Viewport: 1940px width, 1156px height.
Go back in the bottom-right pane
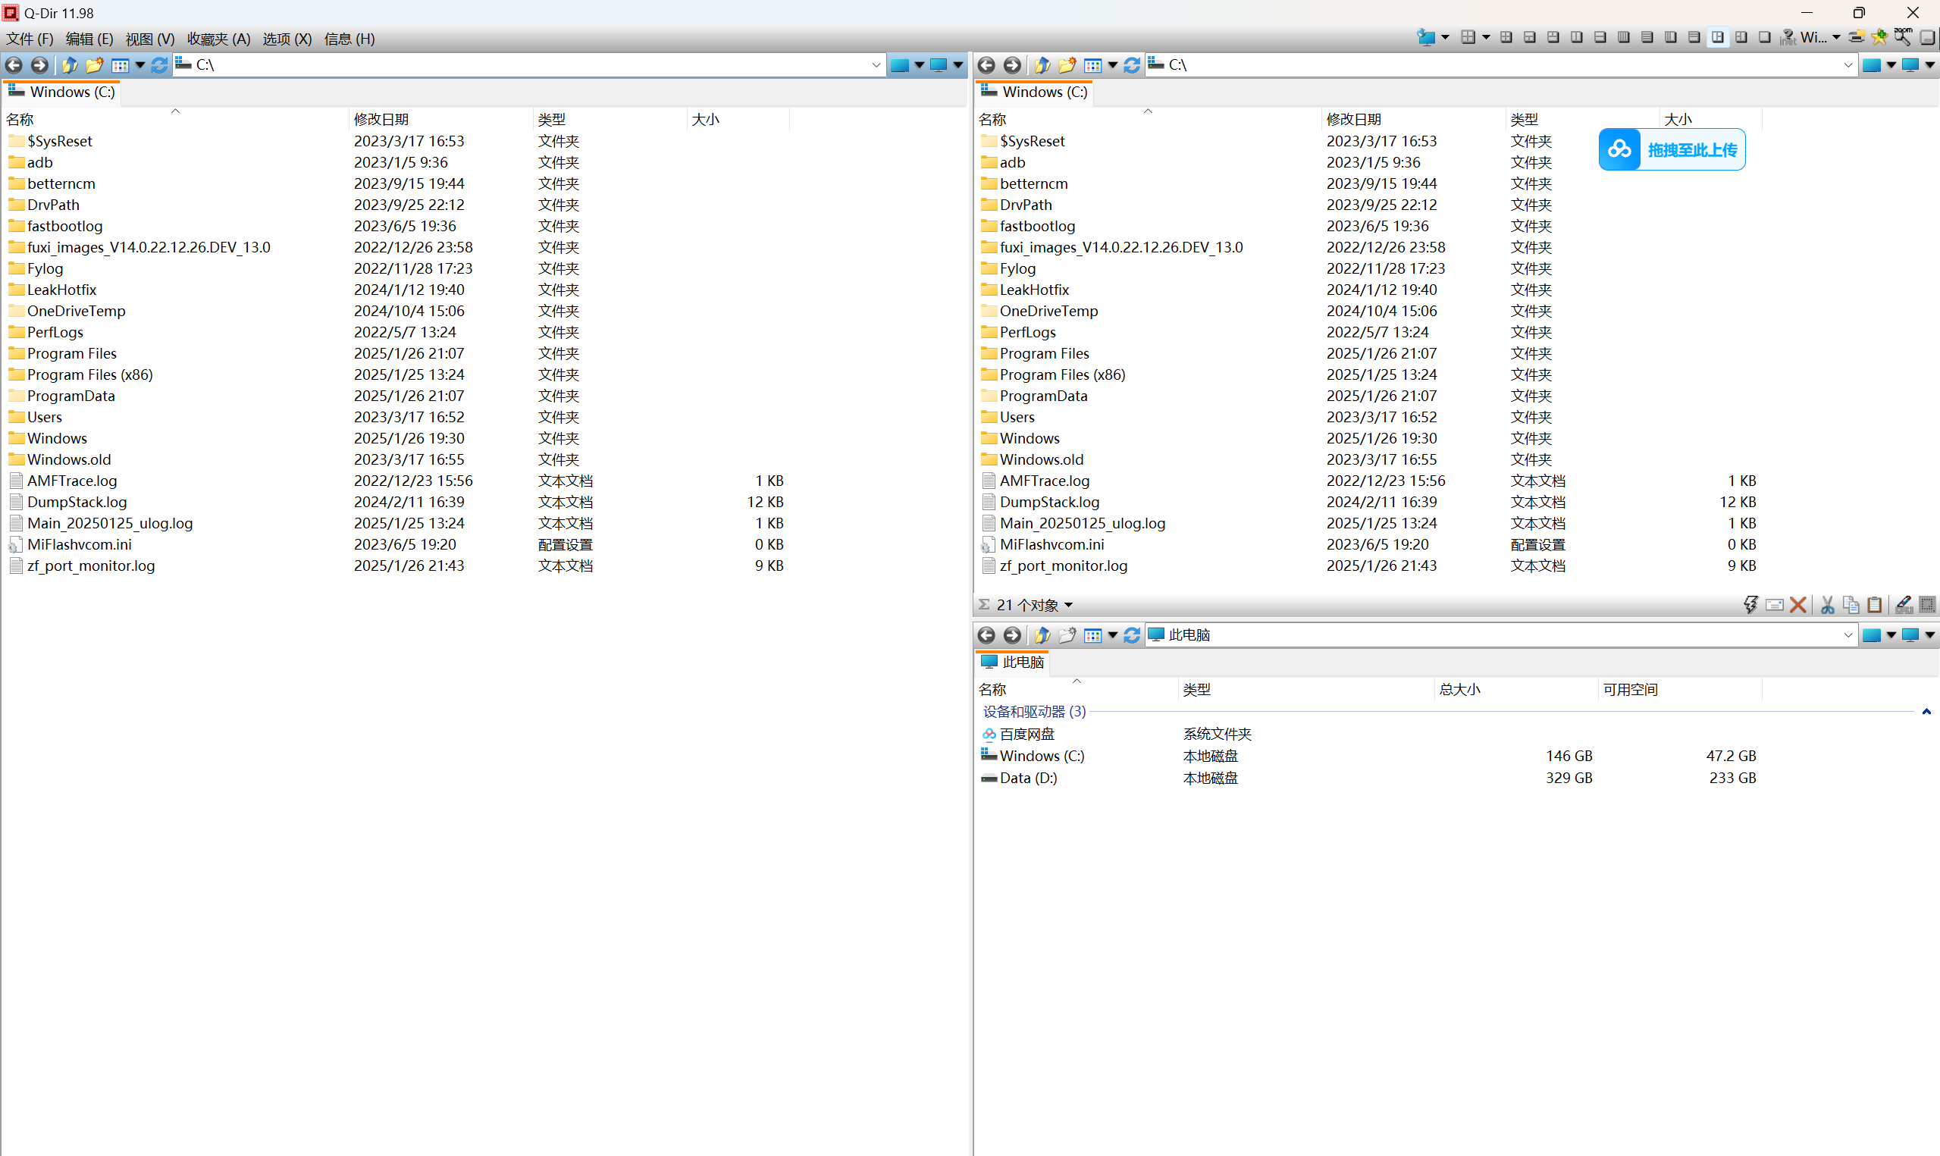pos(986,635)
